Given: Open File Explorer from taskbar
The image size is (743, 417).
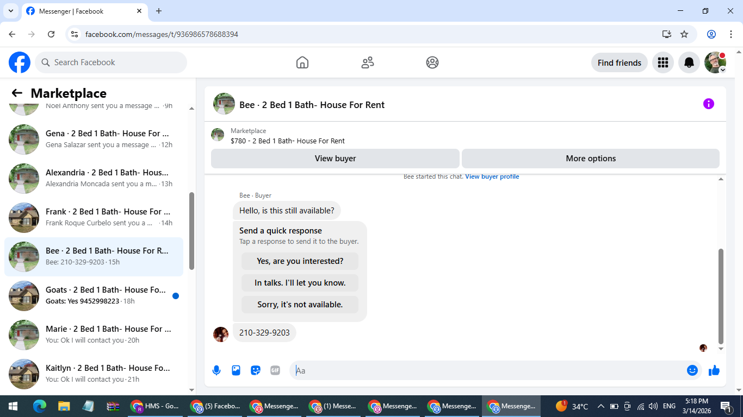Looking at the screenshot, I should tap(64, 406).
